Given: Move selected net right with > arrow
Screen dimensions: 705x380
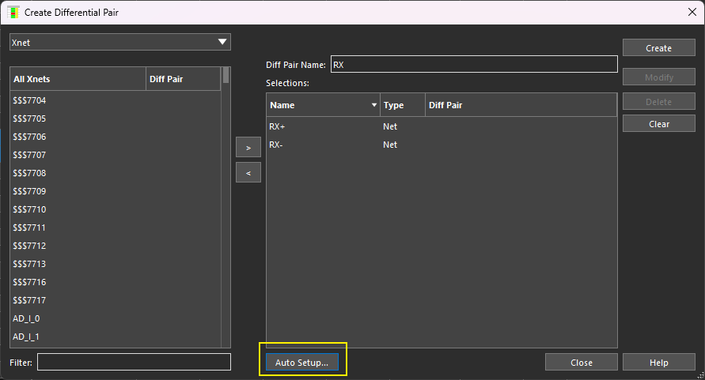Looking at the screenshot, I should pos(248,148).
